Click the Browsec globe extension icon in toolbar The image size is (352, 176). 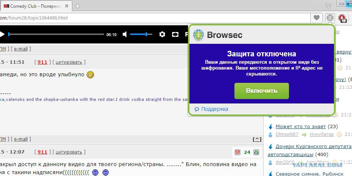(x=330, y=18)
